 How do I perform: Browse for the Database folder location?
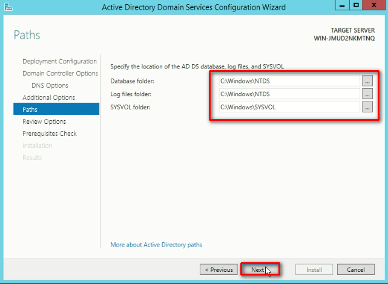click(x=367, y=81)
